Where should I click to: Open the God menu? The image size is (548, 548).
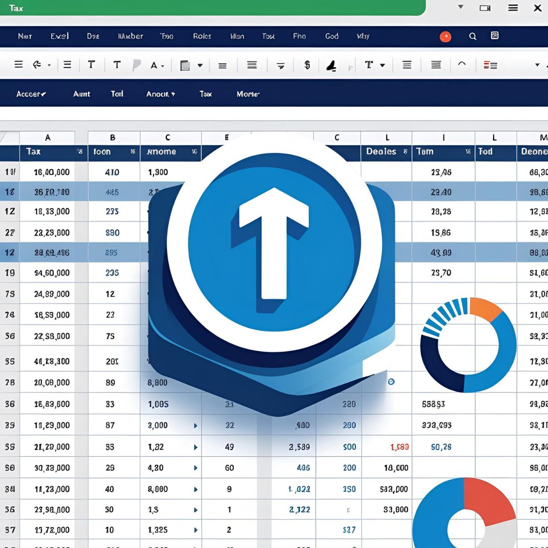point(332,36)
